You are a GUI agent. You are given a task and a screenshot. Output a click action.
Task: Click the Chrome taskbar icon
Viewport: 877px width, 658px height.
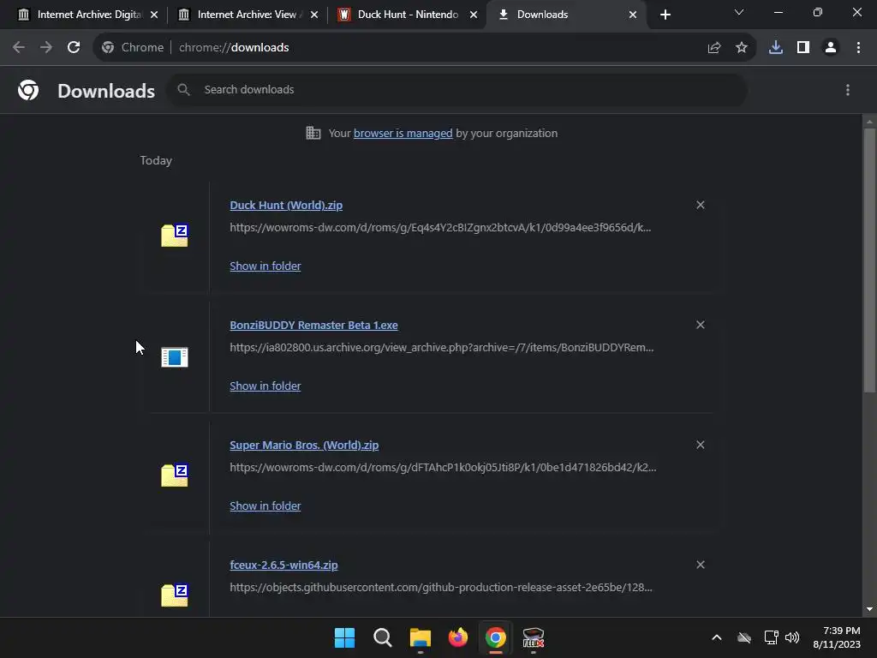(x=496, y=637)
